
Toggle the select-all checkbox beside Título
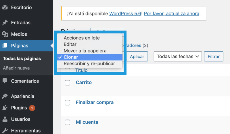point(68,70)
